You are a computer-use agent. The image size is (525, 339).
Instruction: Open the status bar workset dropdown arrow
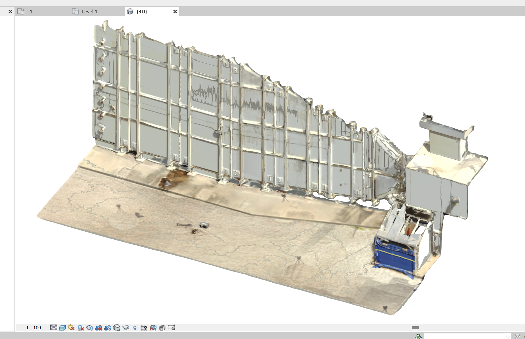(508, 336)
